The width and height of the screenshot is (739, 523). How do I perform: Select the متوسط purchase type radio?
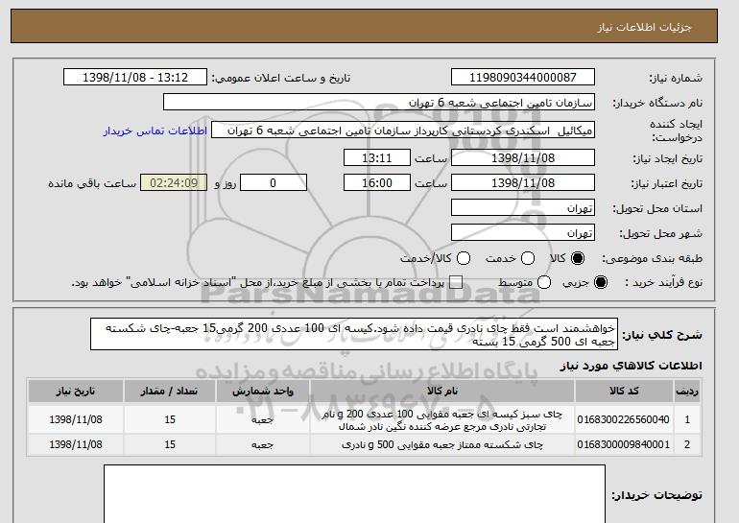point(544,282)
